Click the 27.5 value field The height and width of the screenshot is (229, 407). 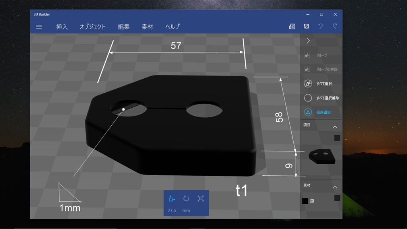pos(172,210)
